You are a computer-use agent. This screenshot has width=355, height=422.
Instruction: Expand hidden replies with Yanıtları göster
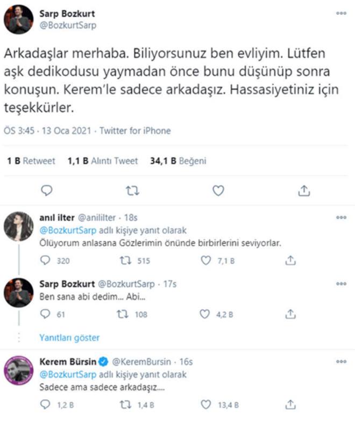click(69, 338)
